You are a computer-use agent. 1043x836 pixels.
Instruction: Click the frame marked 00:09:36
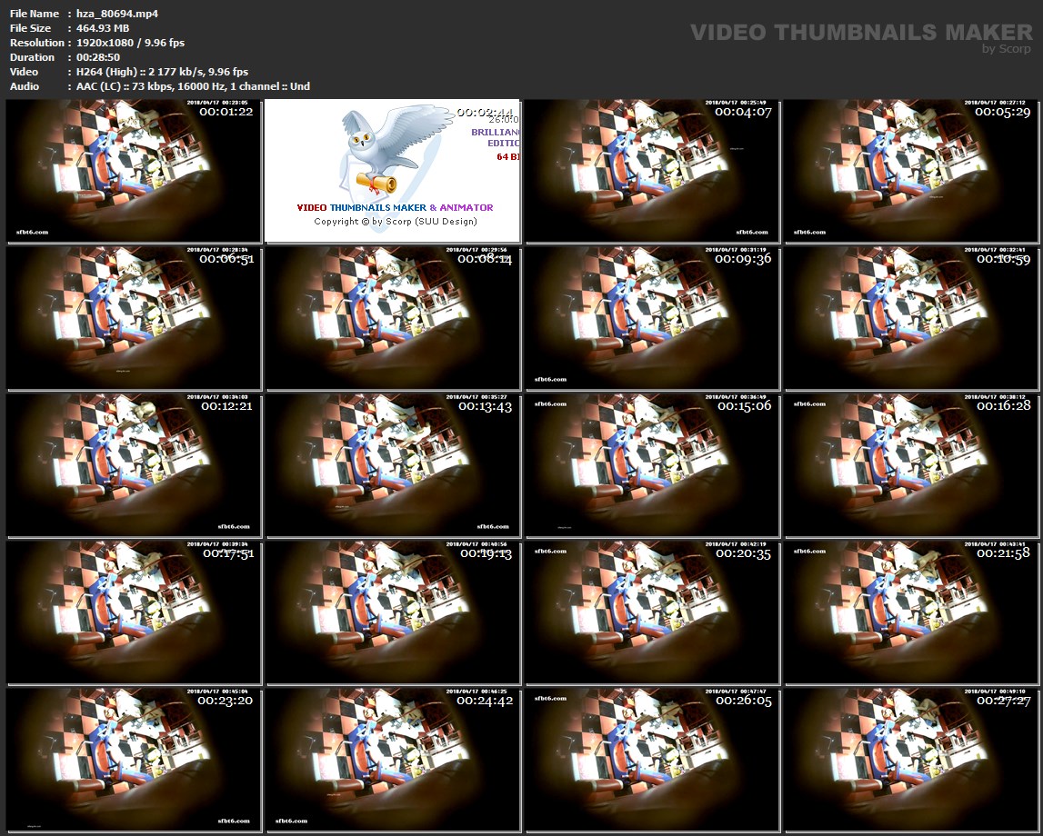pyautogui.click(x=652, y=318)
